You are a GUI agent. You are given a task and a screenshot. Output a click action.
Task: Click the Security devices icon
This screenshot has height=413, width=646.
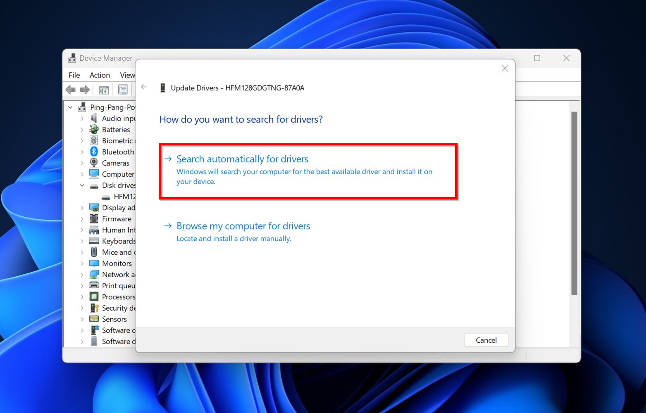pyautogui.click(x=94, y=308)
